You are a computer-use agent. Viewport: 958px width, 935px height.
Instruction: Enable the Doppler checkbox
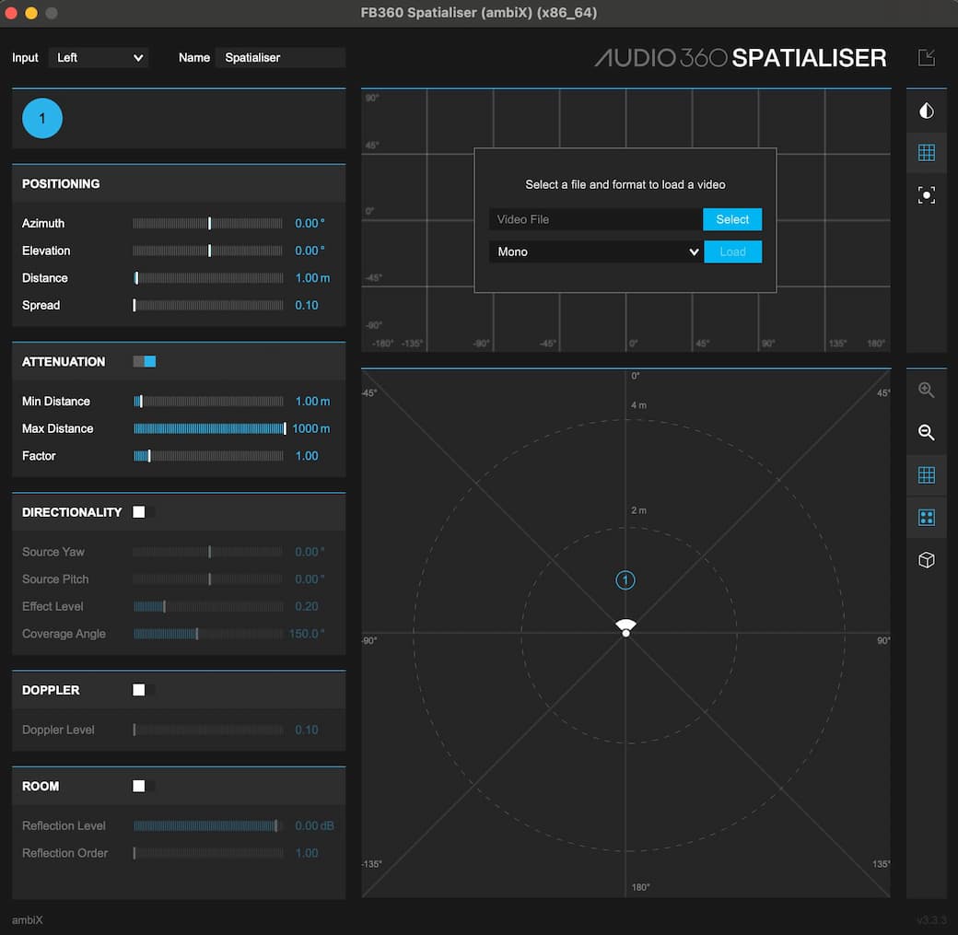pyautogui.click(x=139, y=690)
